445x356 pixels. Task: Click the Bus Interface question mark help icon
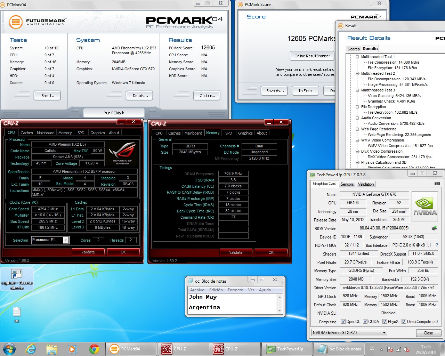click(437, 245)
